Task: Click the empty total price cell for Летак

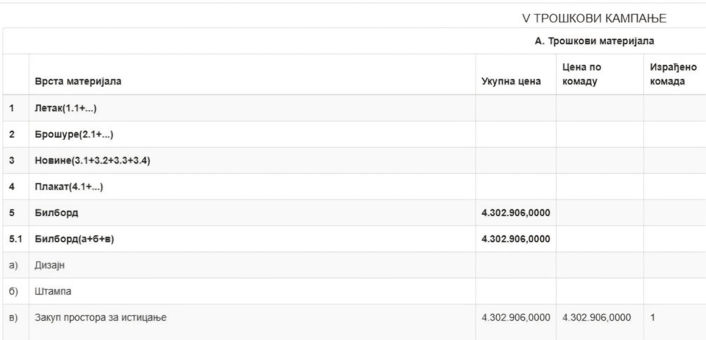Action: (x=515, y=108)
